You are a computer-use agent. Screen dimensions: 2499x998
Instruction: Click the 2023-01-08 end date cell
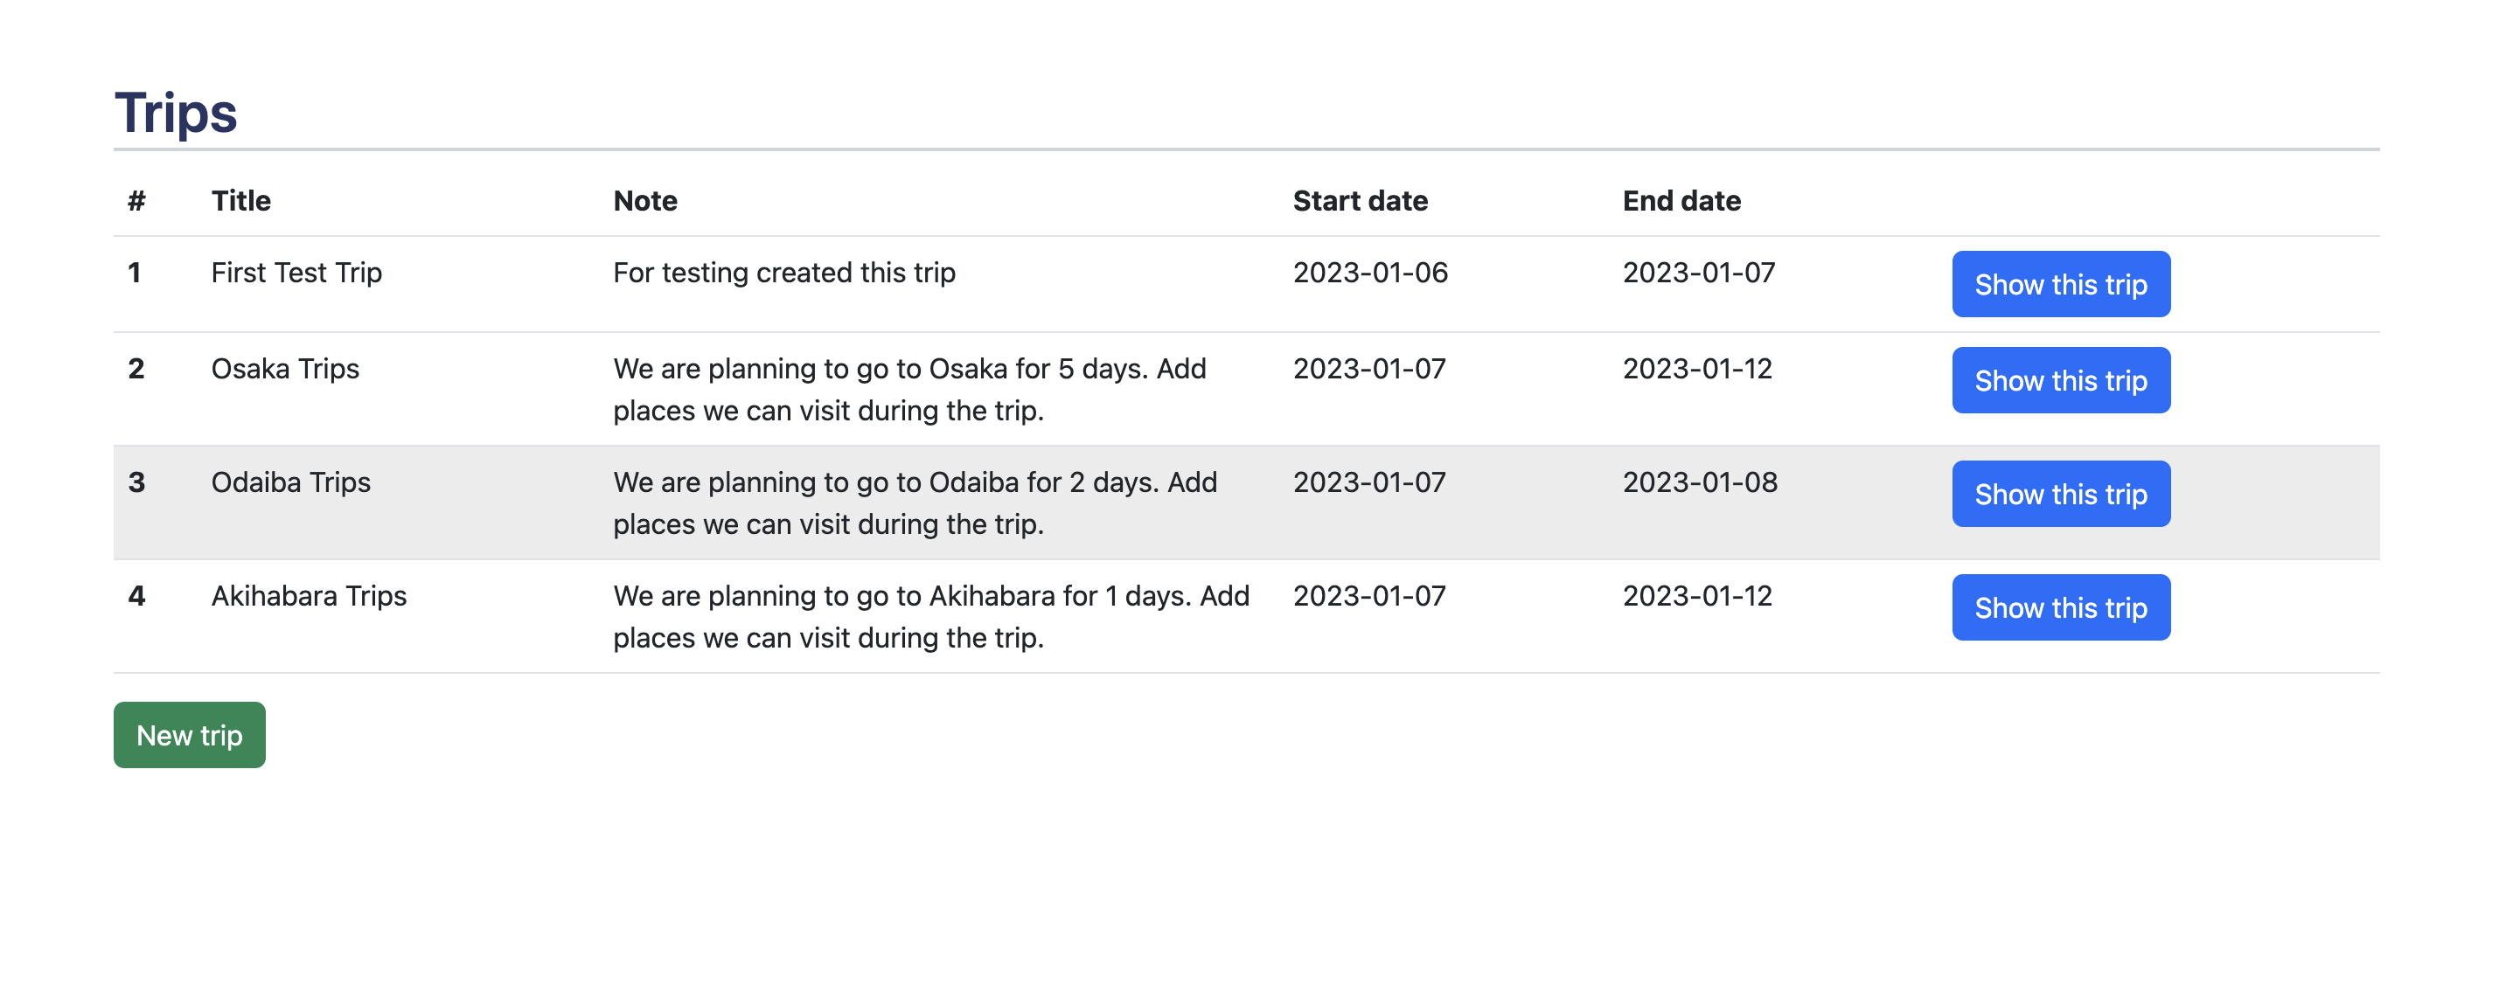pos(1700,482)
